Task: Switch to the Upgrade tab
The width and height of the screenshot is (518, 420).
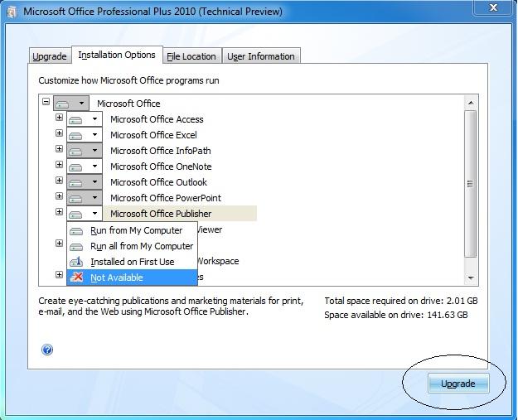Action: point(50,56)
